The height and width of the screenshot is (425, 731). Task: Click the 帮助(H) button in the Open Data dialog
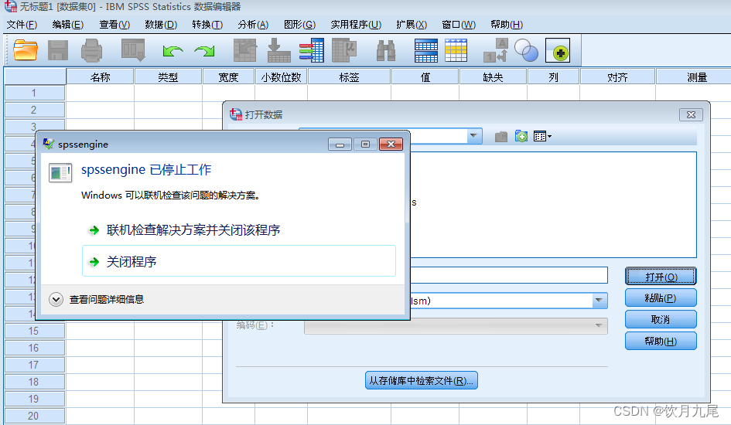pyautogui.click(x=661, y=341)
